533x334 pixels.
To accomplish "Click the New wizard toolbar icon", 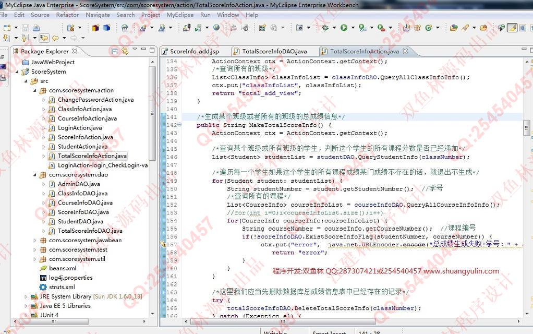I will point(6,28).
